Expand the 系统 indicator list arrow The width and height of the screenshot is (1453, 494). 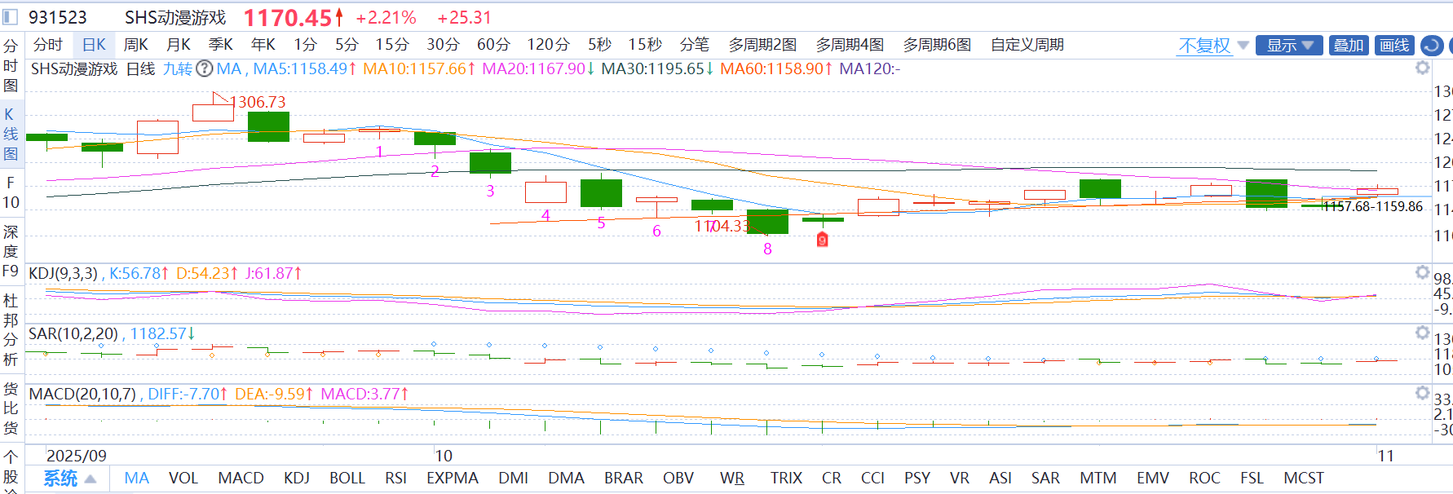coord(91,479)
